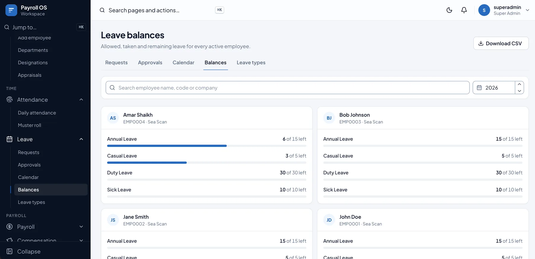Click Amar Shaikh's Annual Leave progress bar
The width and height of the screenshot is (535, 259).
[x=207, y=146]
